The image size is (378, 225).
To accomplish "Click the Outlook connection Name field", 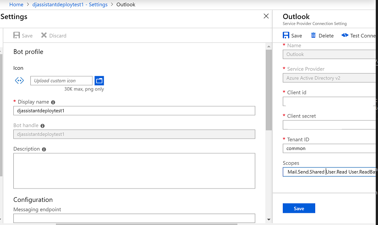I will click(329, 54).
